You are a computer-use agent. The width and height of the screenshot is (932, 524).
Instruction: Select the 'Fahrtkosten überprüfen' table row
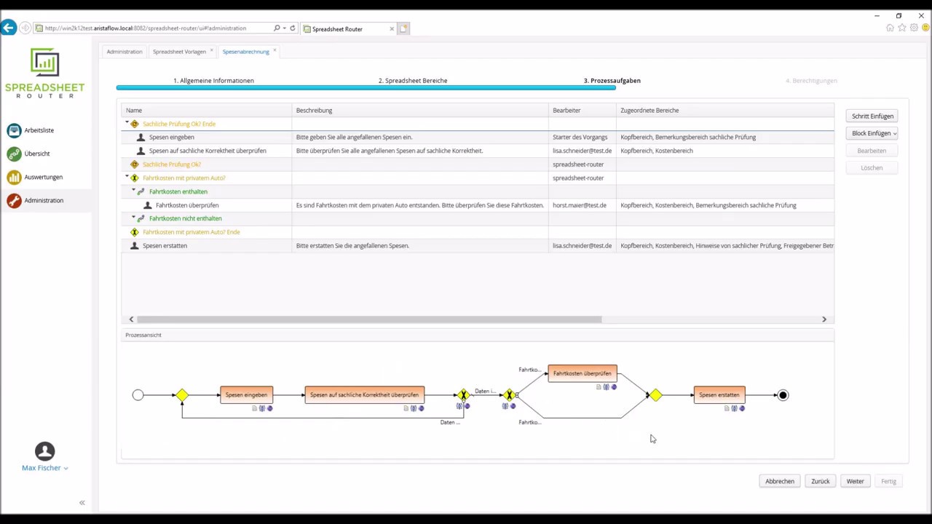478,205
